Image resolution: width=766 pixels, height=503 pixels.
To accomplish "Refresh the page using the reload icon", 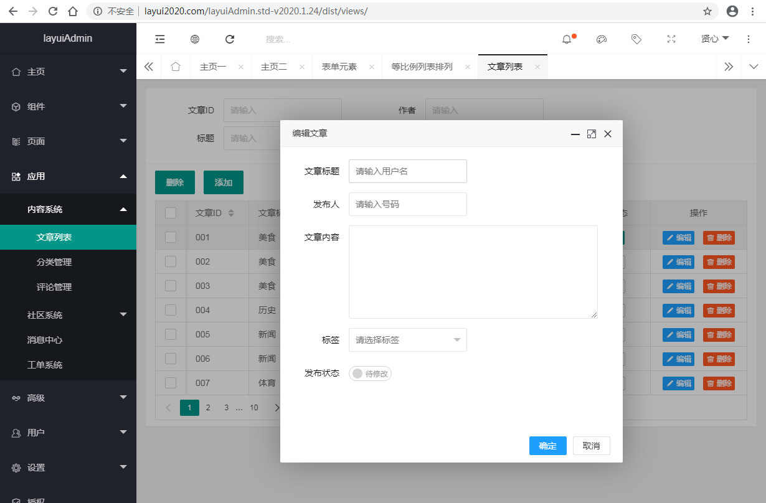I will point(229,39).
